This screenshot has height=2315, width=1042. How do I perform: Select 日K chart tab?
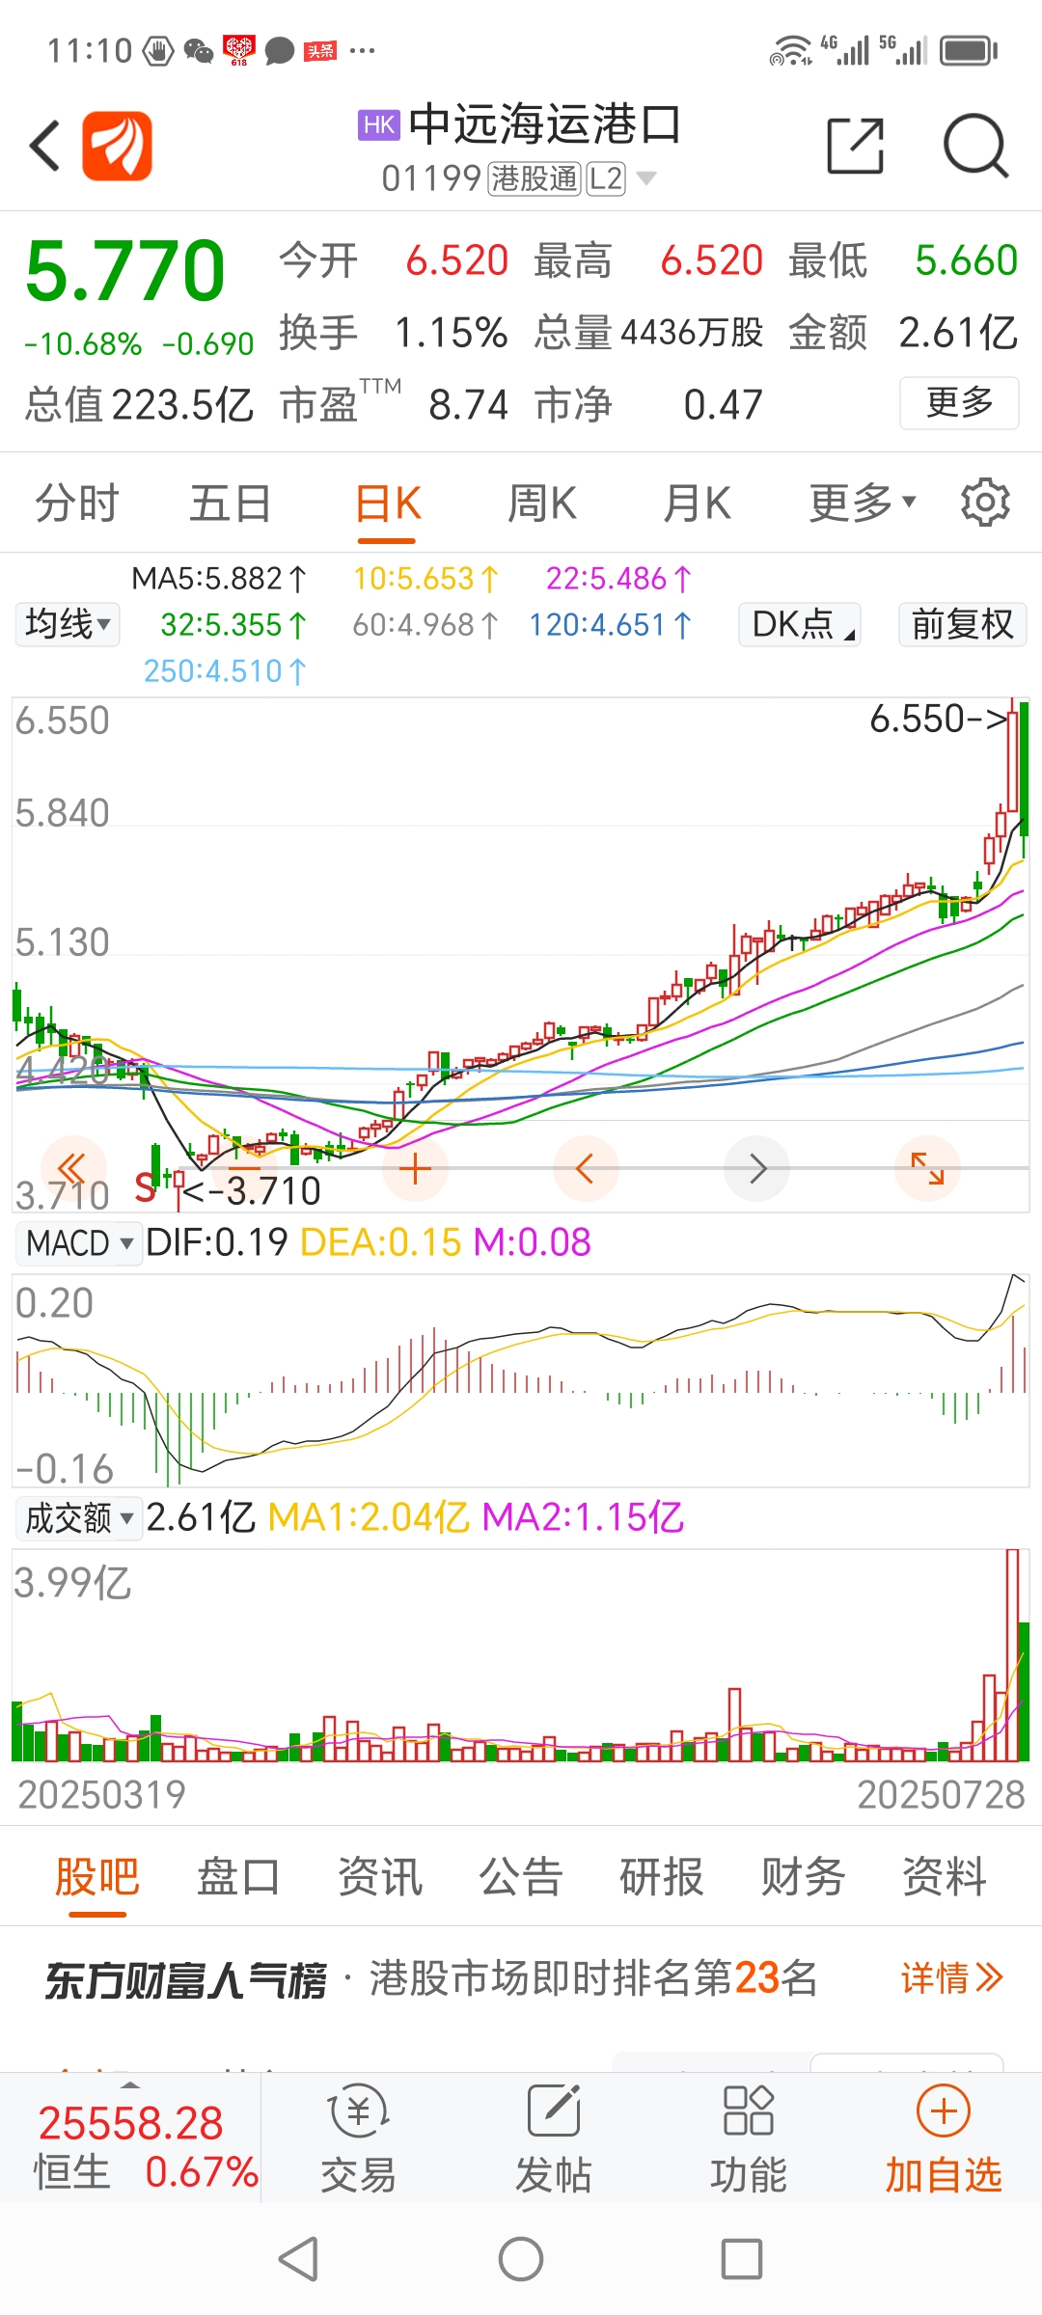(388, 503)
